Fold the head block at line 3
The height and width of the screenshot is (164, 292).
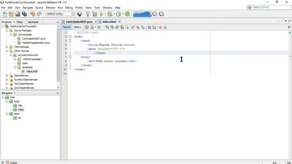click(70, 41)
